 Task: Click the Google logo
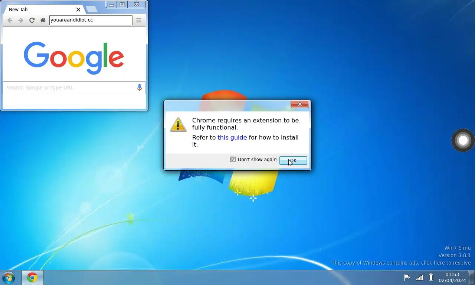pyautogui.click(x=74, y=58)
